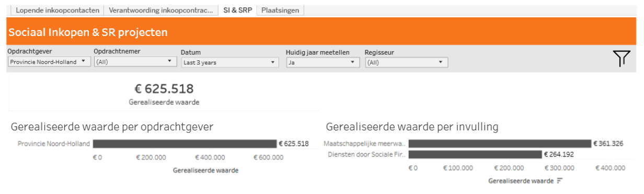The width and height of the screenshot is (644, 194).
Task: Click the Maatschappelijke meerwaarde row label
Action: click(x=364, y=143)
